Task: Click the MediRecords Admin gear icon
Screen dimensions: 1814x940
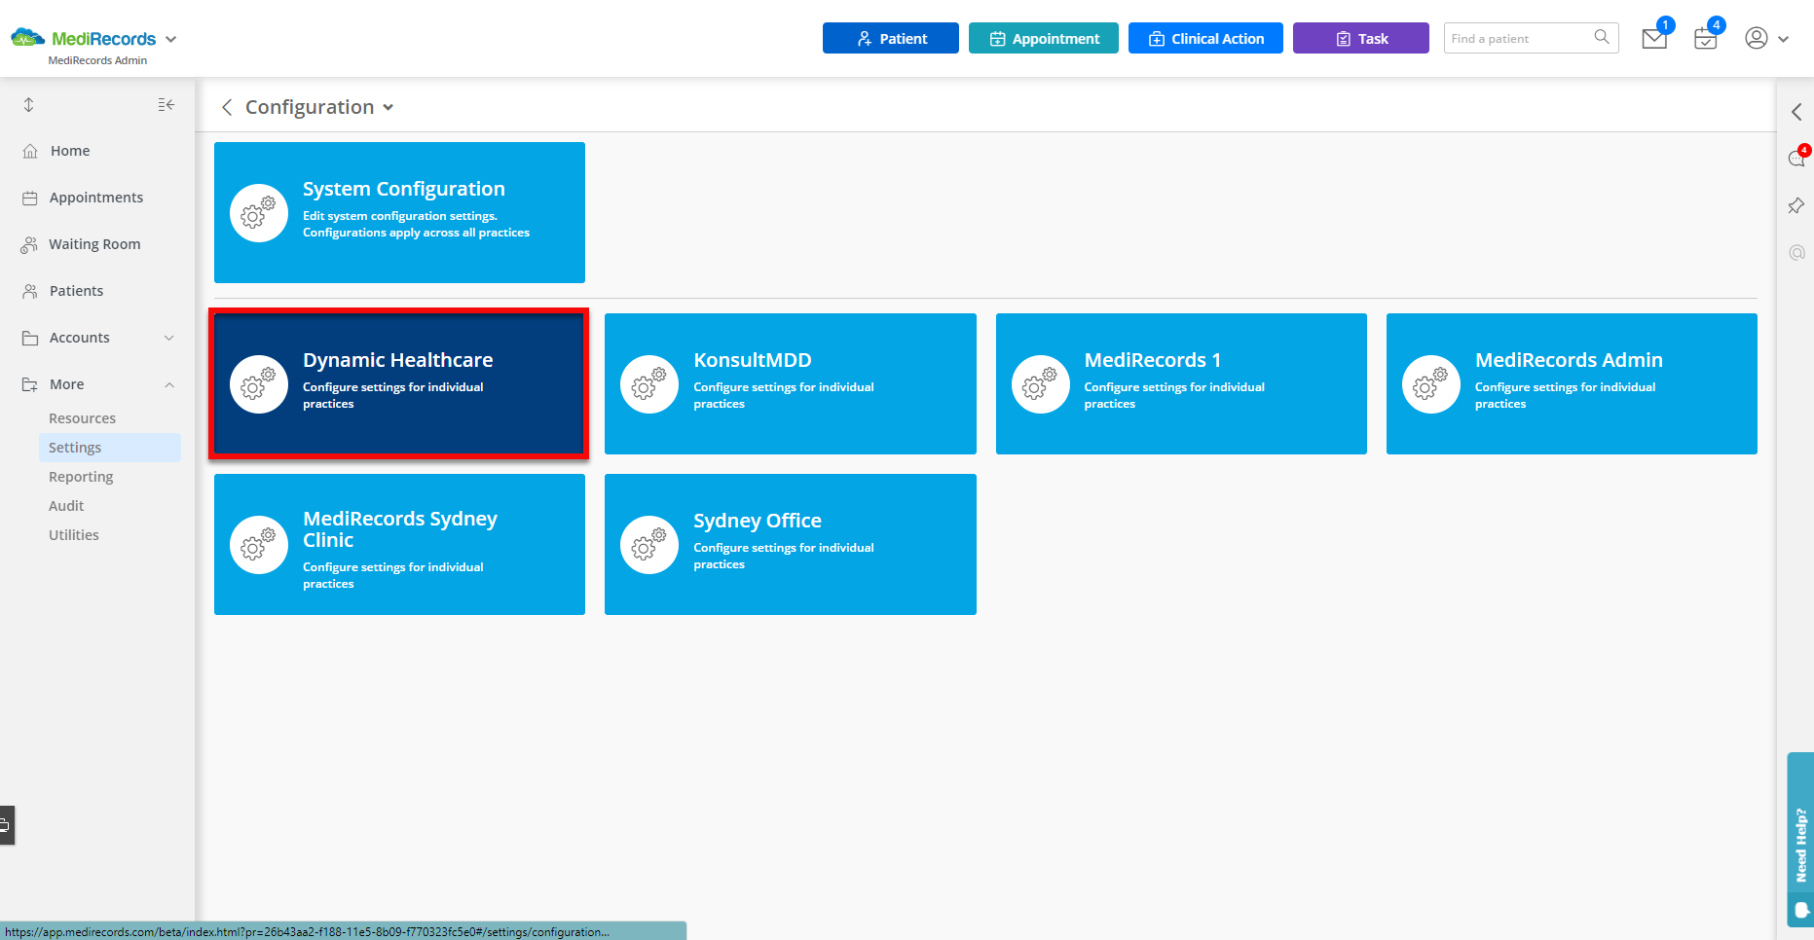Action: click(x=1431, y=384)
